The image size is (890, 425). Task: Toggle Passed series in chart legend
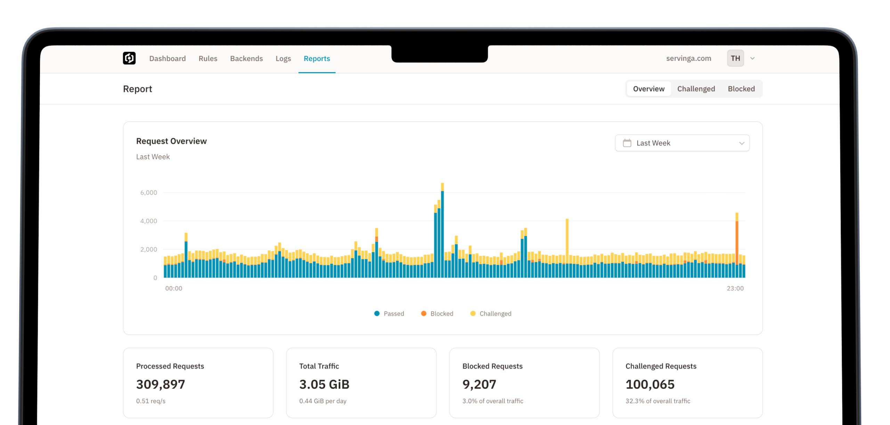point(394,313)
